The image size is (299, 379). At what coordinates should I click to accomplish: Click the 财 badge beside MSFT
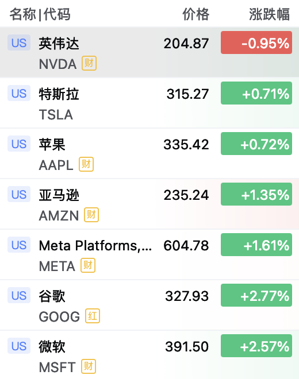coord(89,366)
